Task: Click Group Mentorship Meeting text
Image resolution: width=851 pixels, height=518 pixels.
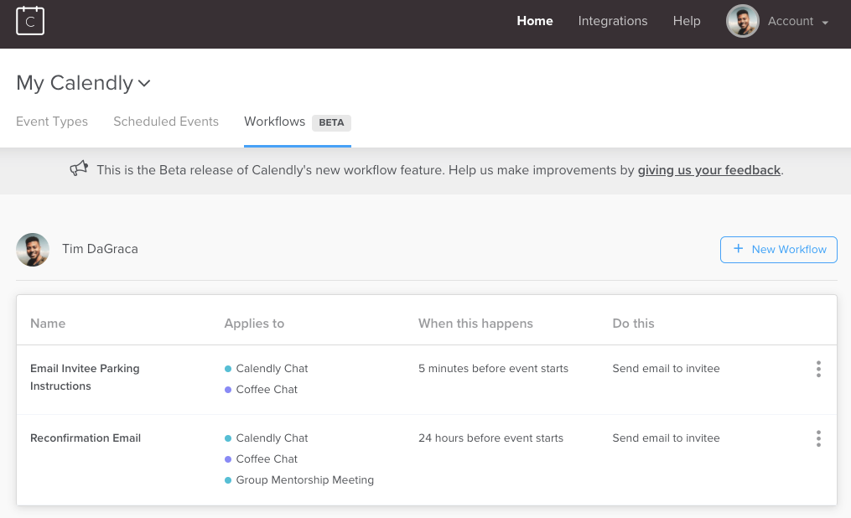Action: (x=305, y=480)
